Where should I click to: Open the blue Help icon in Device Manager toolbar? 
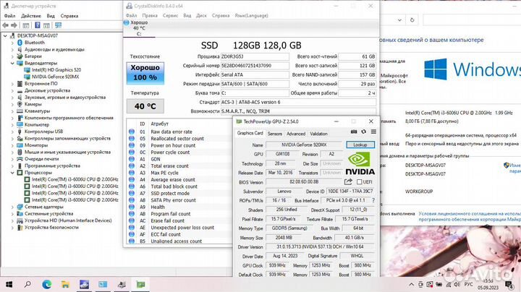pyautogui.click(x=38, y=25)
